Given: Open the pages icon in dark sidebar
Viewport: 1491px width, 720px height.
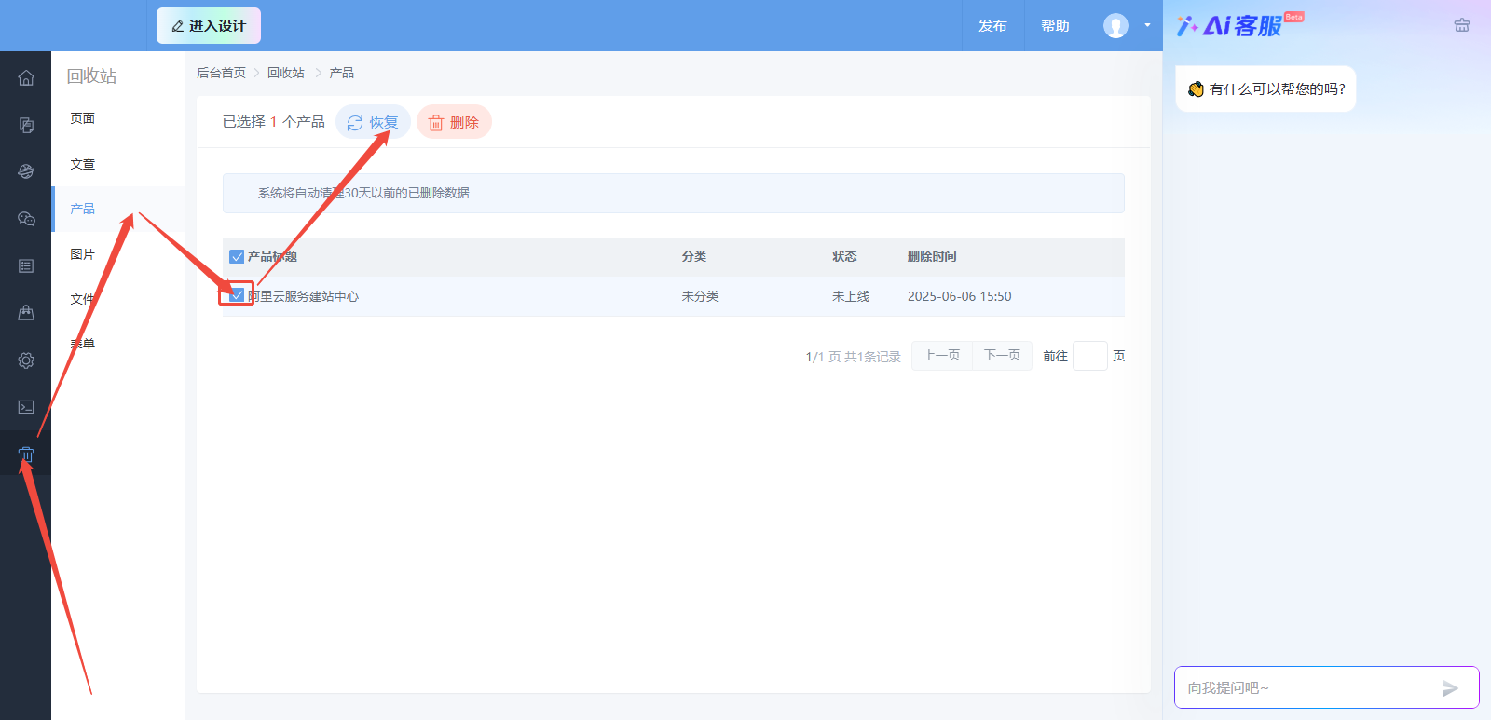Looking at the screenshot, I should tap(26, 125).
